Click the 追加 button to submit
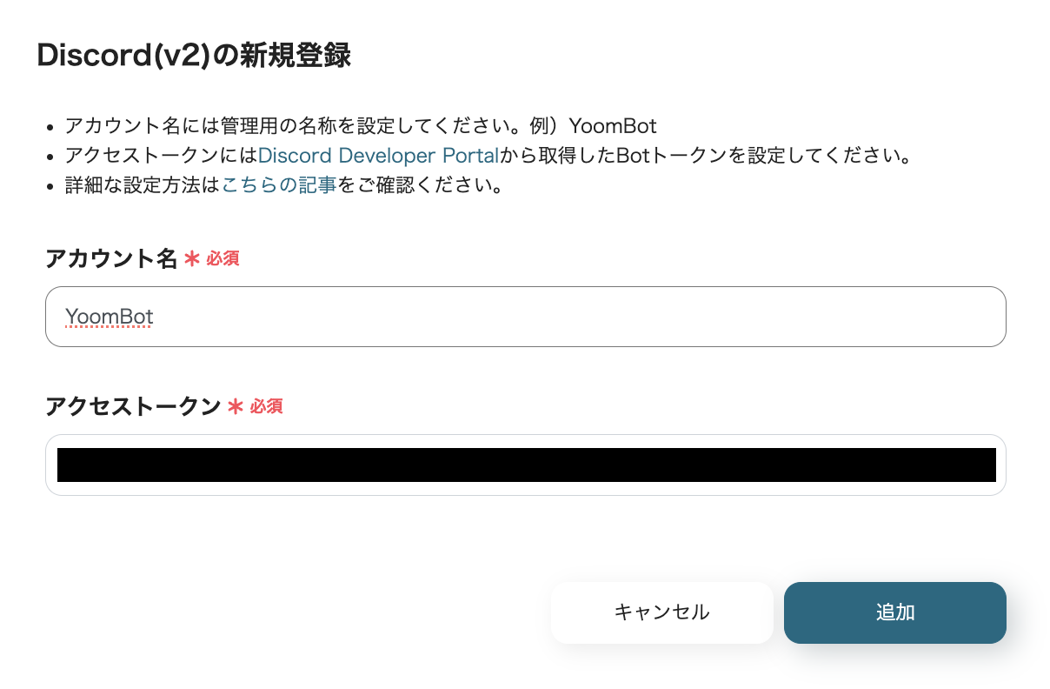 click(x=894, y=612)
